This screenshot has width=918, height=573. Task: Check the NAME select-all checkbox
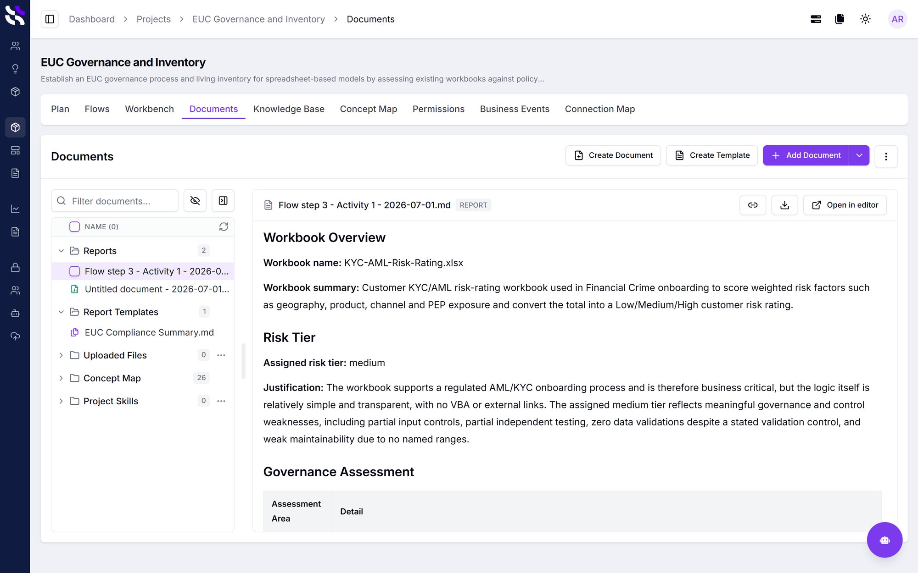click(x=74, y=227)
